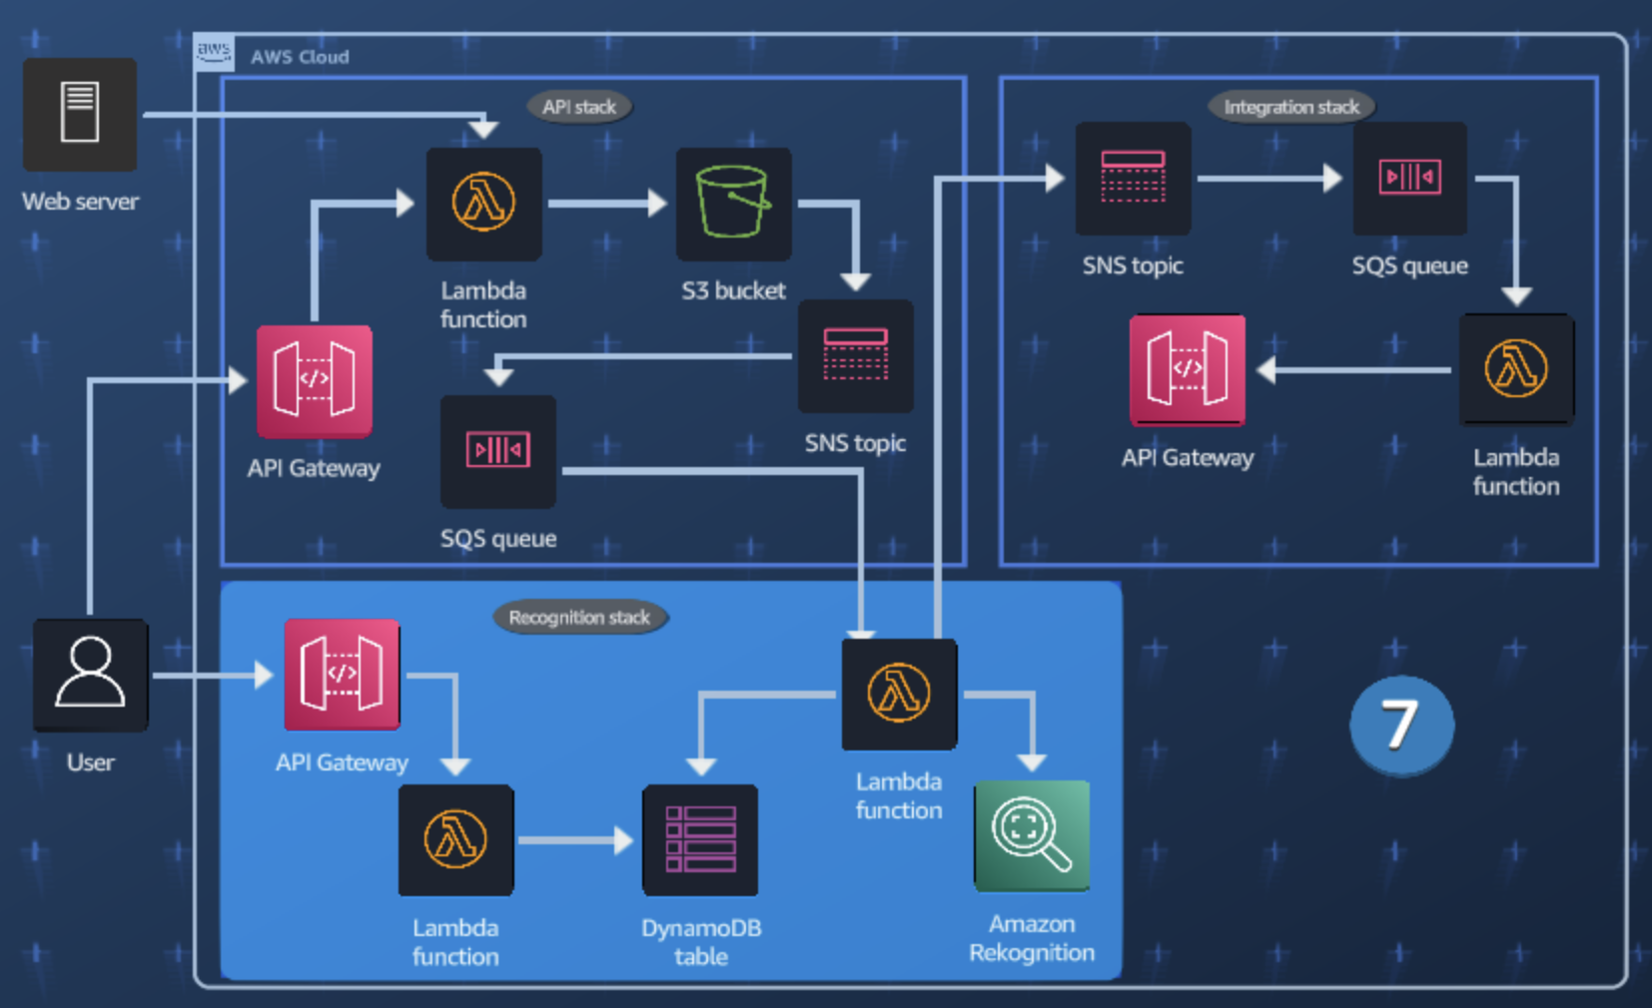The height and width of the screenshot is (1008, 1652).
Task: Select the S3 bucket icon
Action: (734, 204)
